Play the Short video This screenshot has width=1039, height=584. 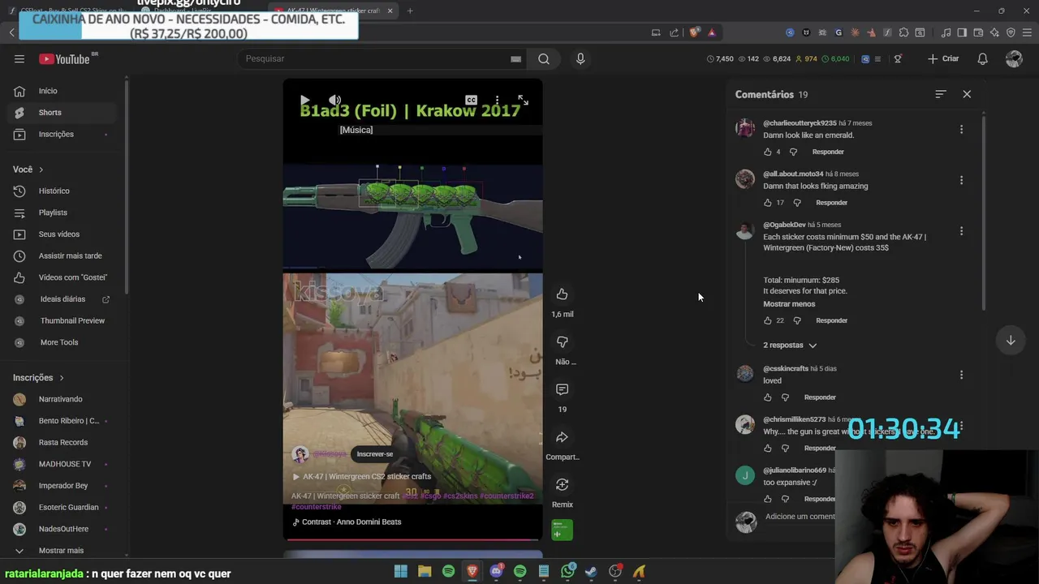click(304, 101)
